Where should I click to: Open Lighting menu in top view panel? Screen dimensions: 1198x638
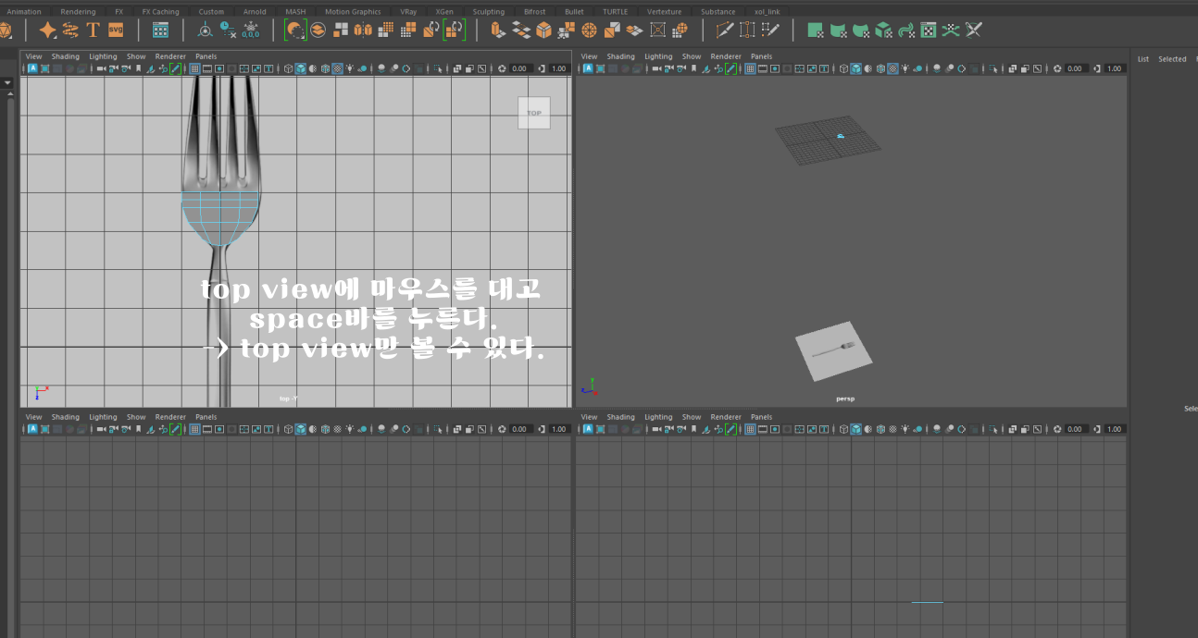point(103,56)
